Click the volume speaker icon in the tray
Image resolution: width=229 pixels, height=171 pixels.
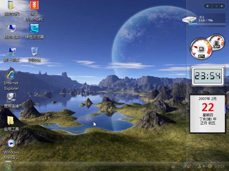point(204,166)
